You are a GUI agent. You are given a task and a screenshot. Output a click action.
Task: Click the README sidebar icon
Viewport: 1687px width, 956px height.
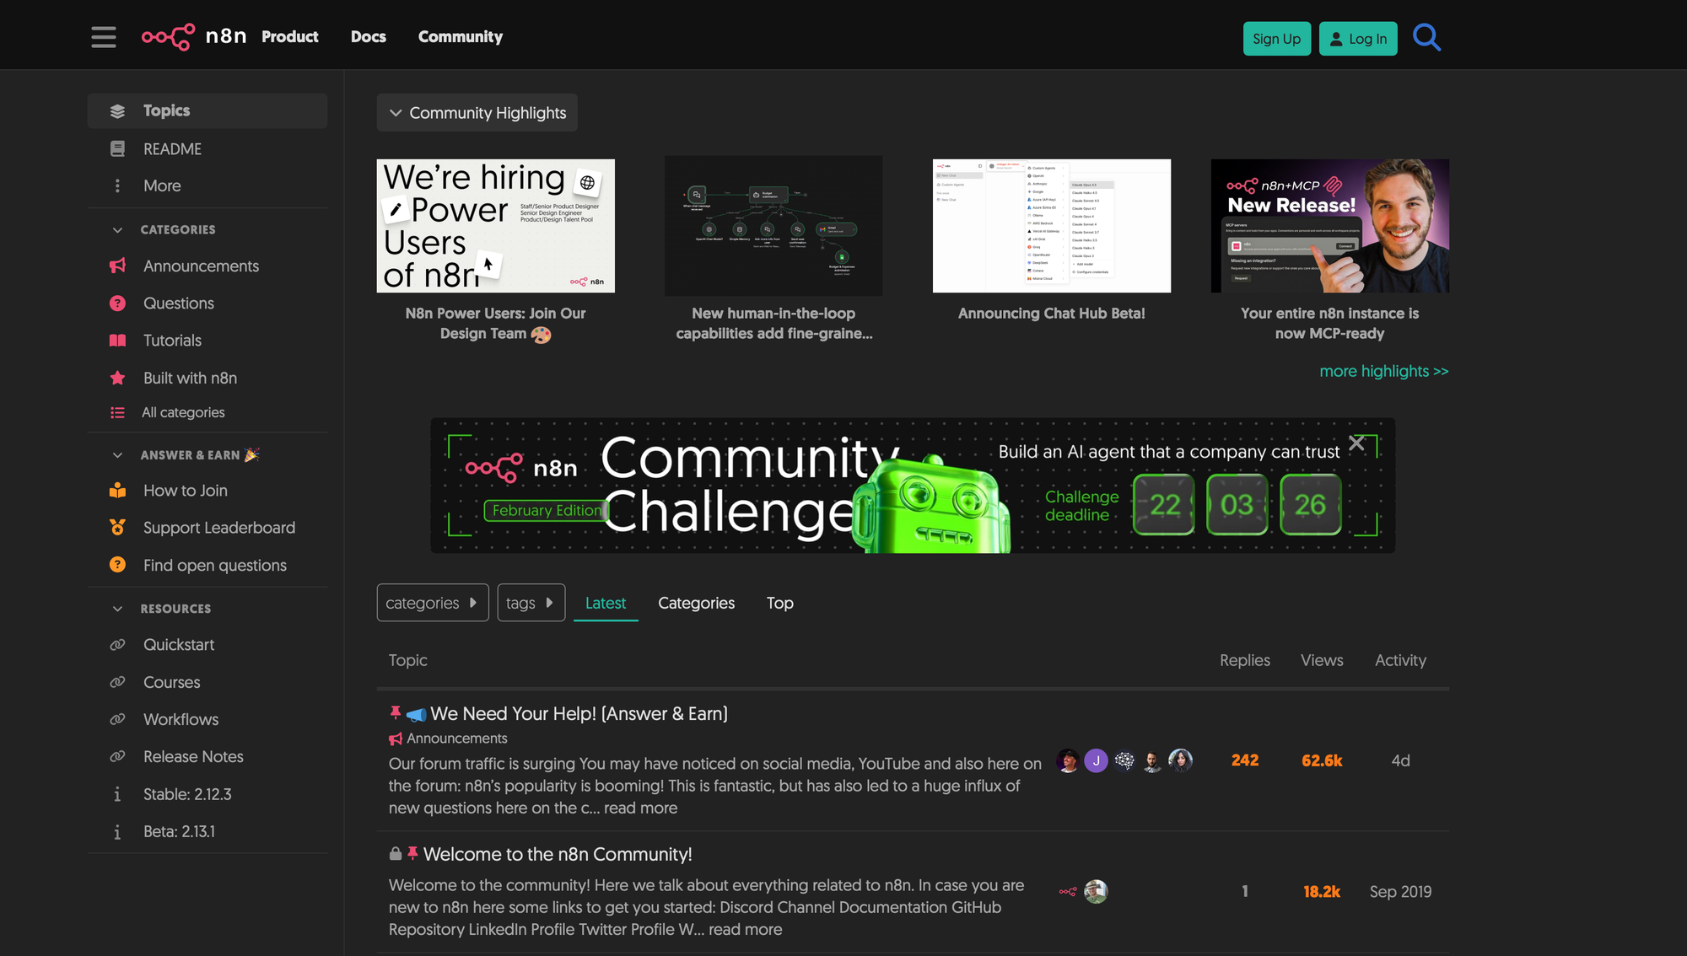118,149
